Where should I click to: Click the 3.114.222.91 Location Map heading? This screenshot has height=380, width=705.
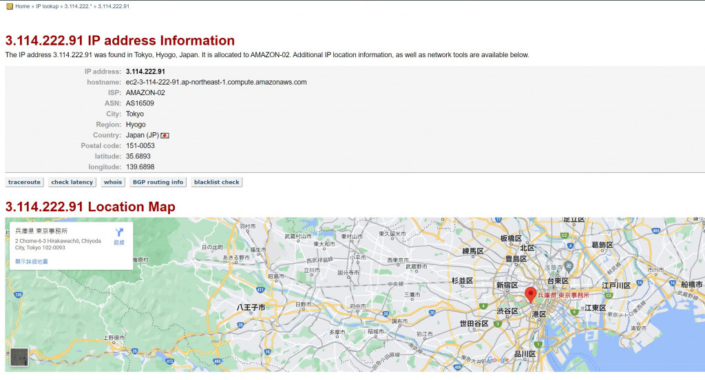coord(90,207)
